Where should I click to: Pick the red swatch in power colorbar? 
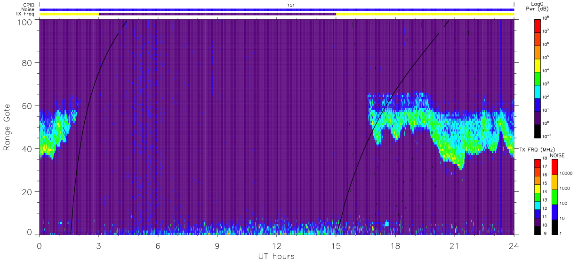coord(538,25)
